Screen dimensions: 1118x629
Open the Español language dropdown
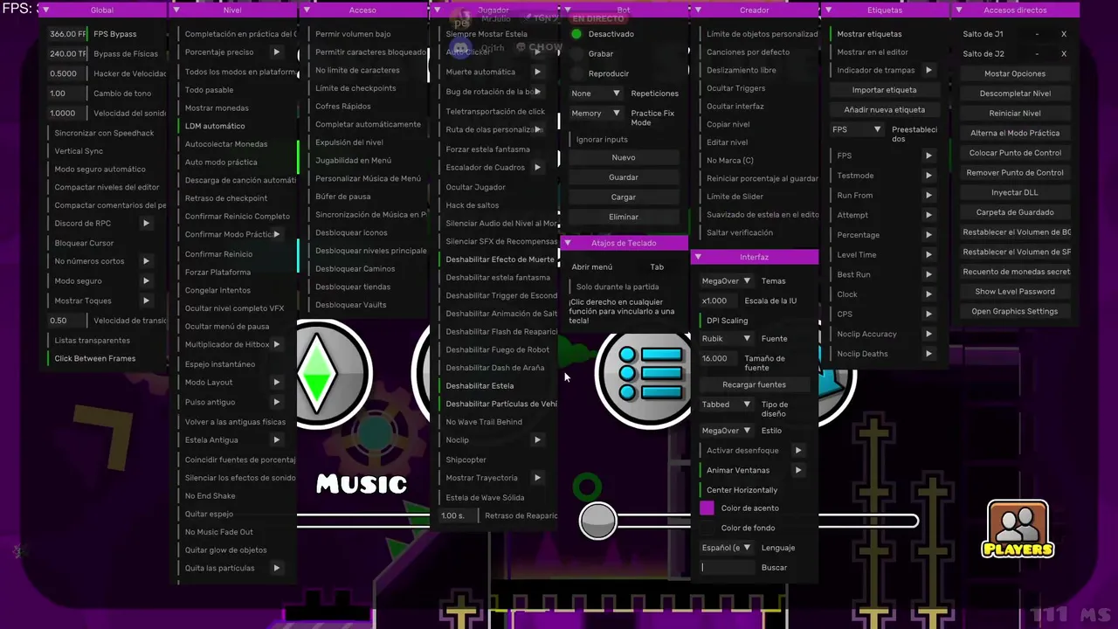(727, 548)
